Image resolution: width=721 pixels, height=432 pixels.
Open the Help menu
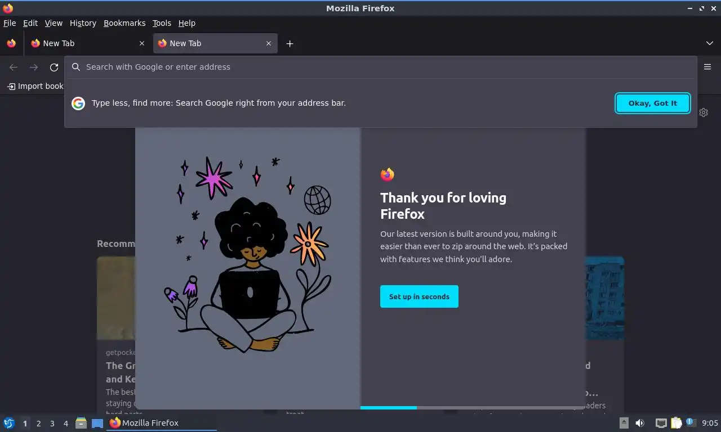point(187,23)
